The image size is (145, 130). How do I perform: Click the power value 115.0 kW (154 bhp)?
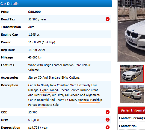[42, 42]
